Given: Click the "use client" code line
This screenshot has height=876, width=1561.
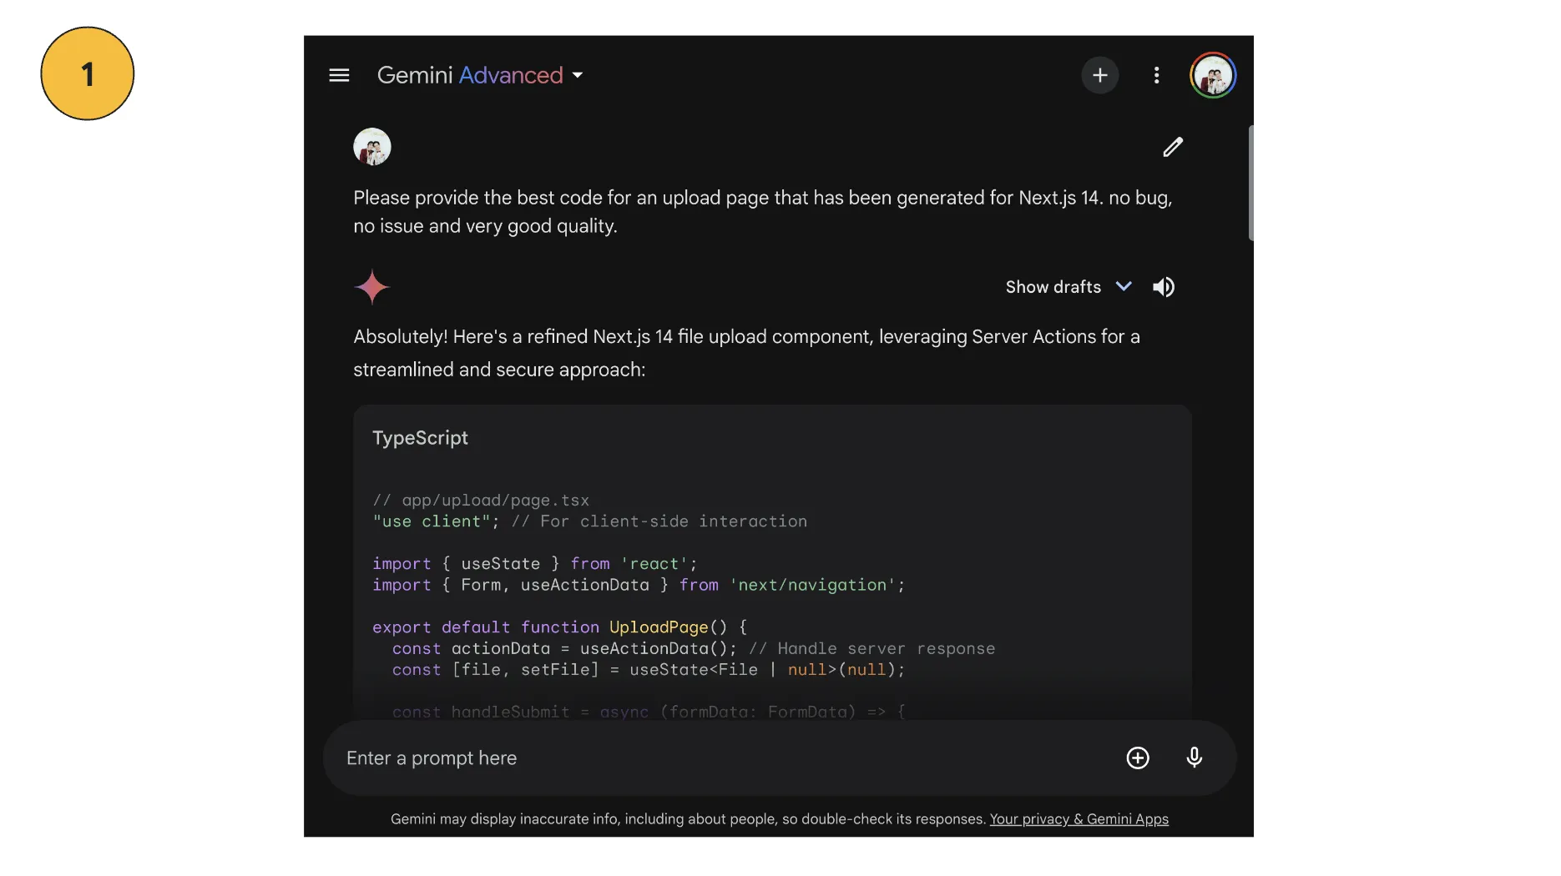Looking at the screenshot, I should pos(589,521).
